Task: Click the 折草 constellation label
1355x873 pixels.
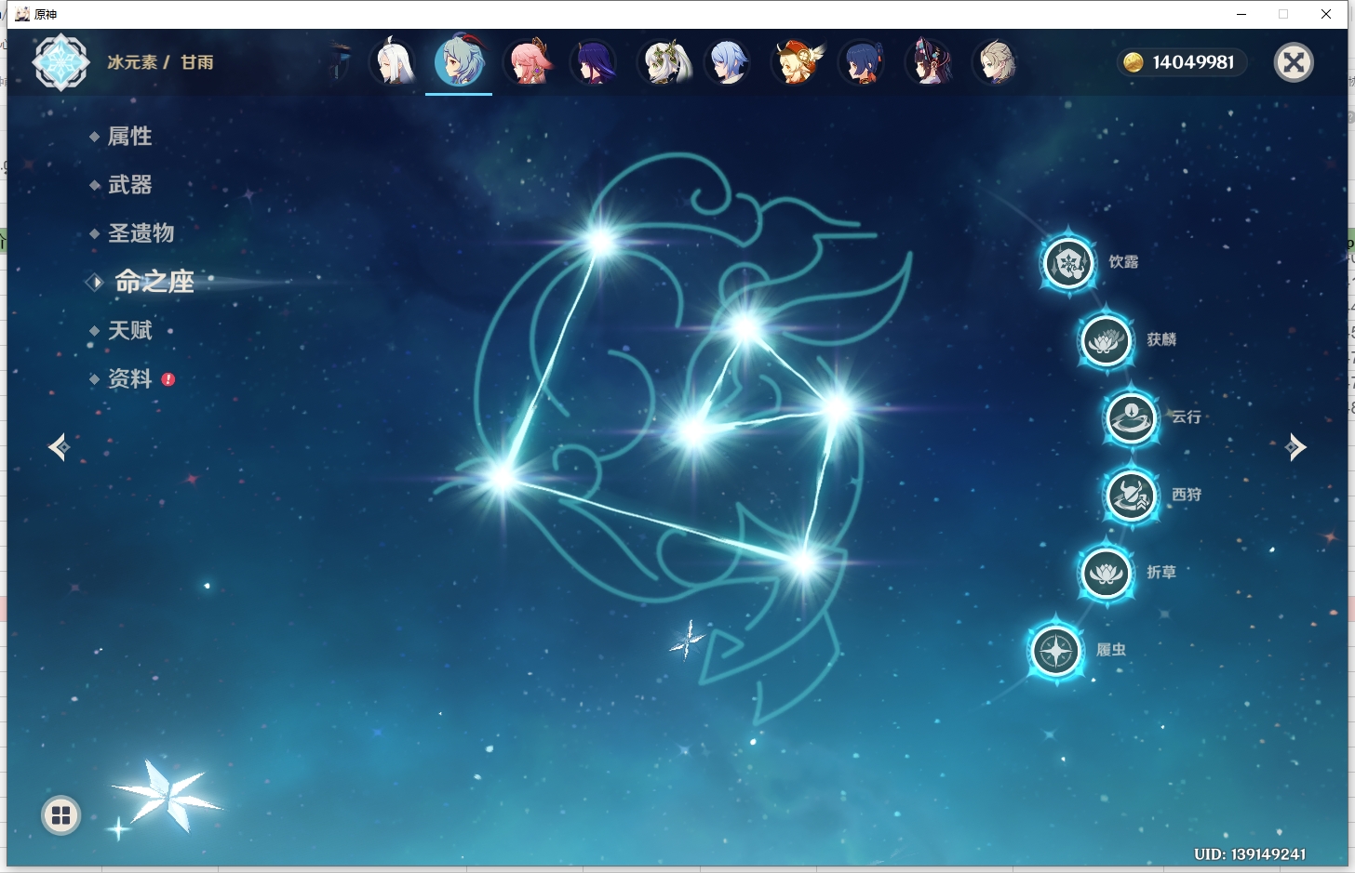Action: 1161,572
